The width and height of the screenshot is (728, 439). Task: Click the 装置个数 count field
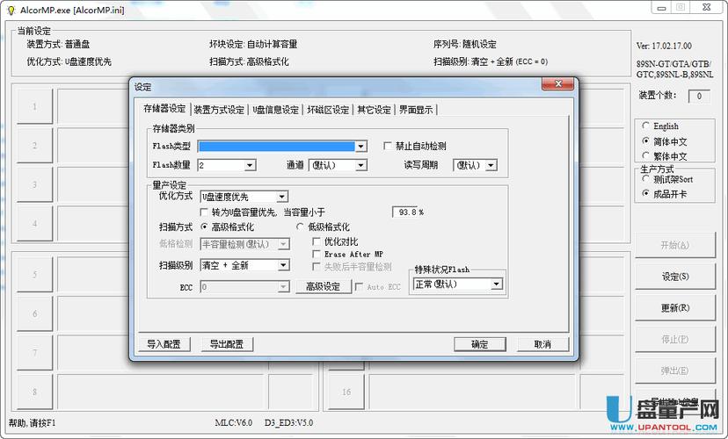click(699, 96)
